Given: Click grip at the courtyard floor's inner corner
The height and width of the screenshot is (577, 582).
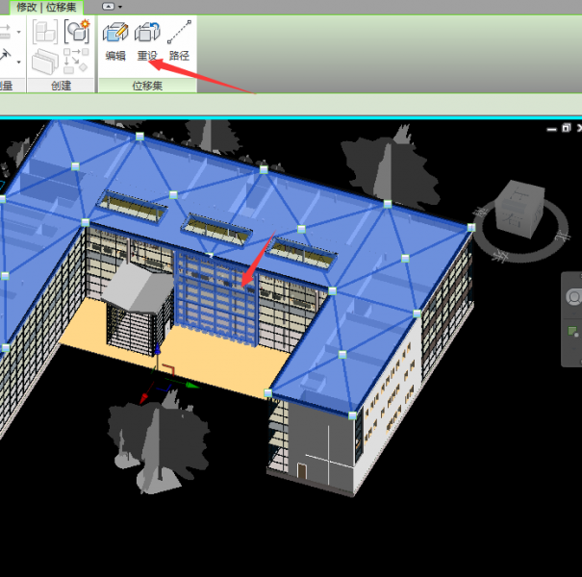Looking at the screenshot, I should point(267,392).
